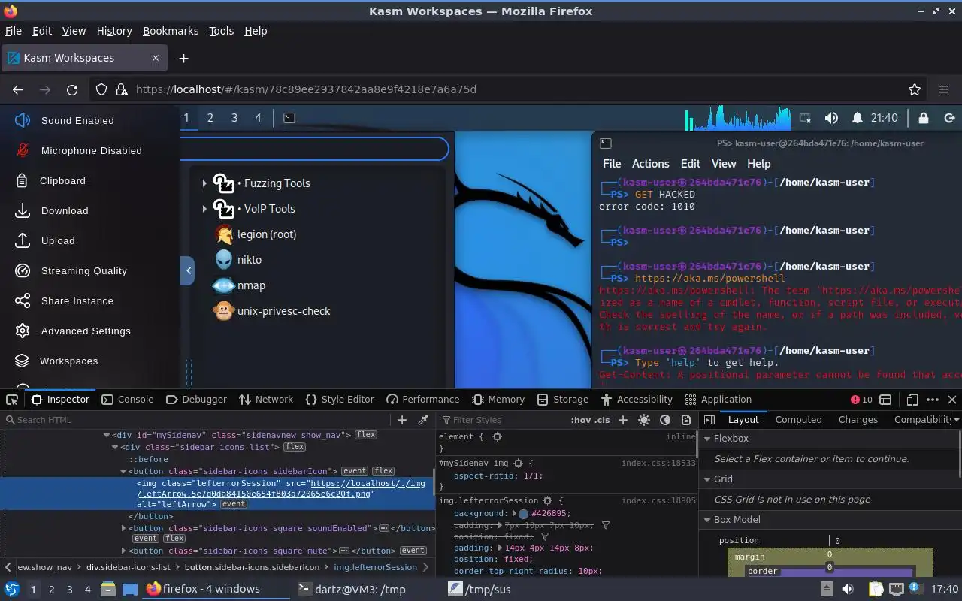The height and width of the screenshot is (601, 962).
Task: Switch to the Debugger tab
Action: click(x=196, y=400)
